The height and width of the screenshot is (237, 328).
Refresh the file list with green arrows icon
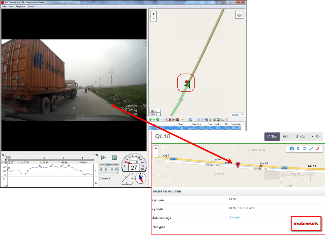click(x=158, y=120)
